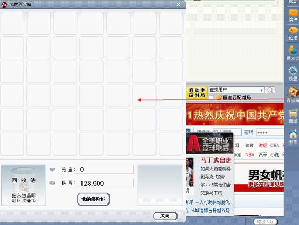The height and width of the screenshot is (225, 299).
Task: Expand the 查找用户 dropdown arrow
Action: click(262, 90)
